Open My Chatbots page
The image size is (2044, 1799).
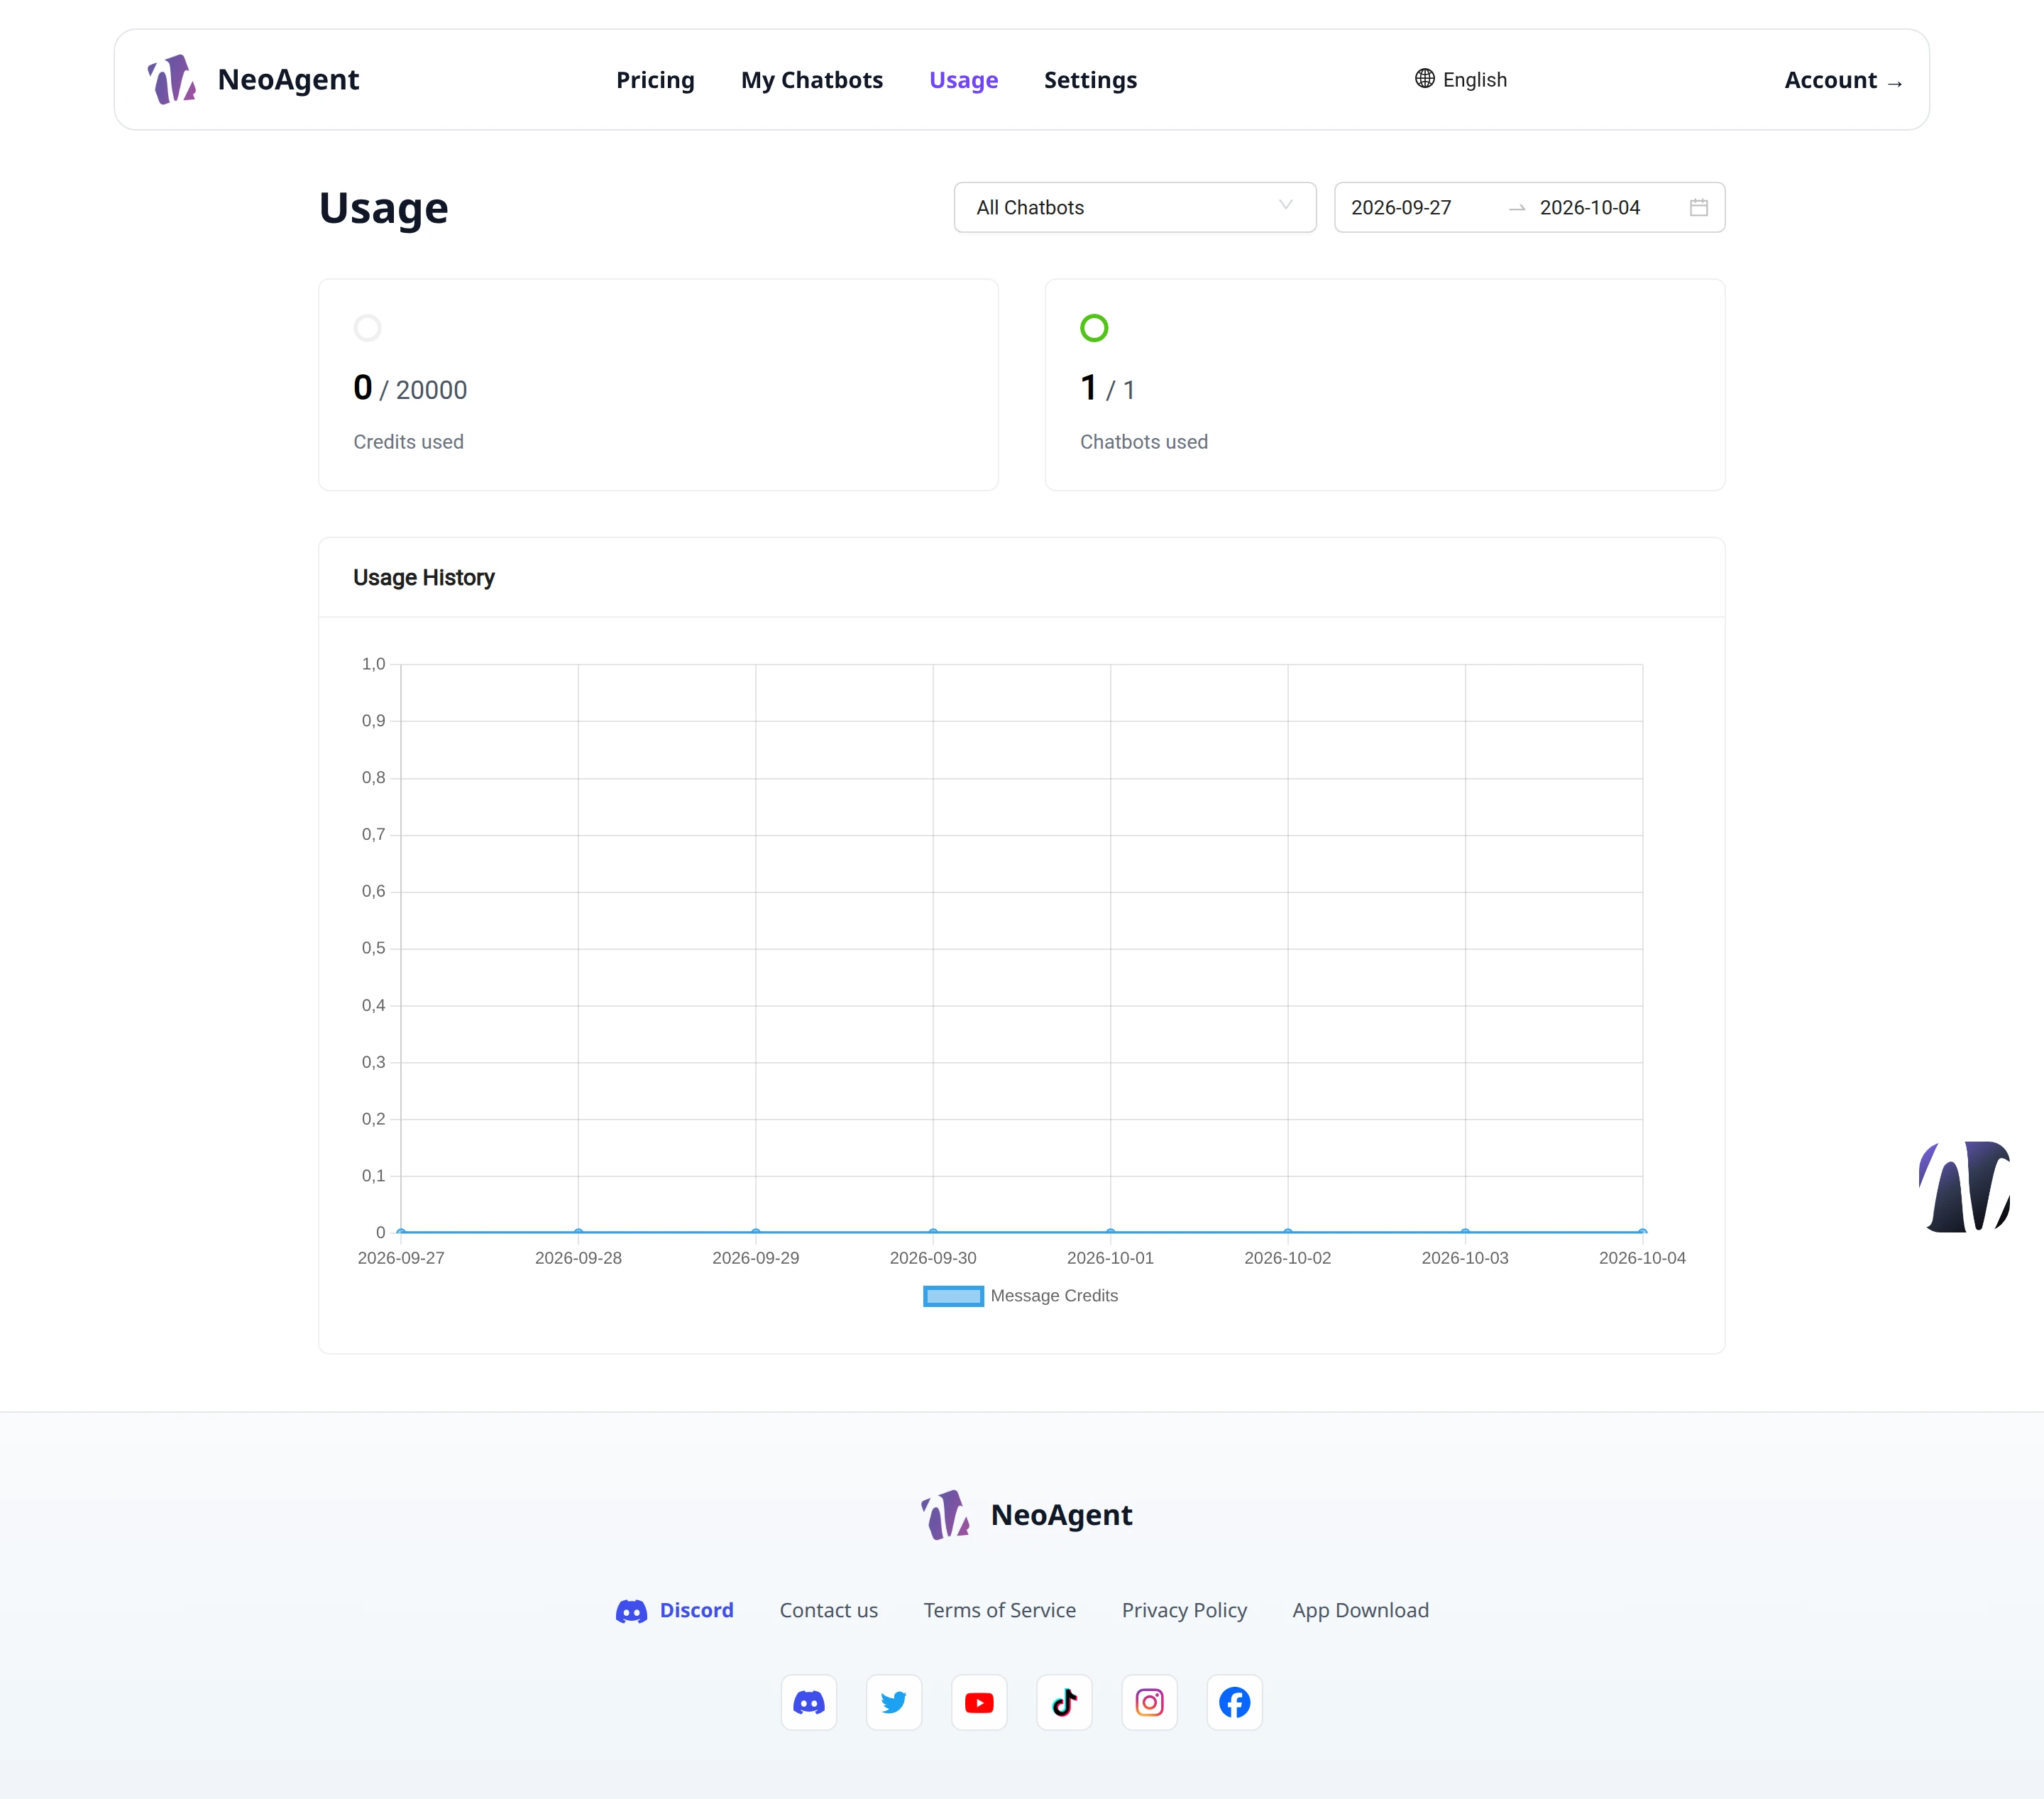(x=812, y=80)
